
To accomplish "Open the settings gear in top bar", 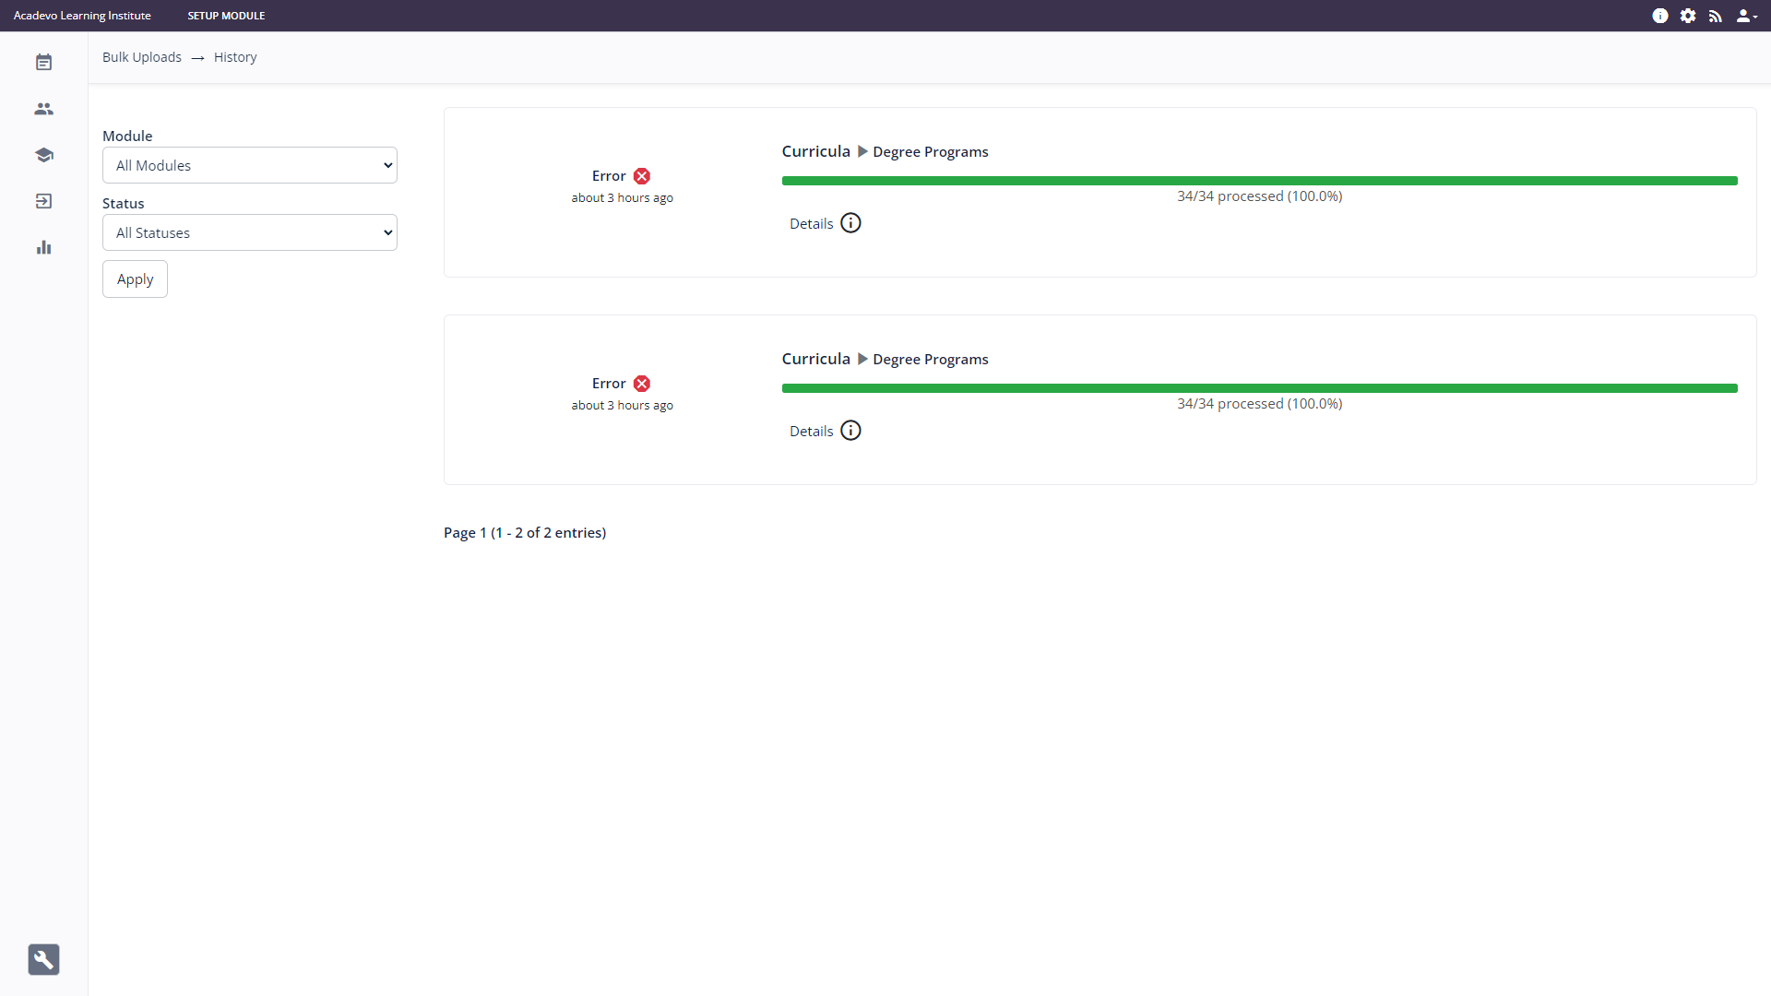I will point(1688,16).
